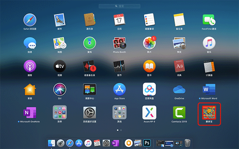The image size is (239, 149).
Task: Open 调度中心 Mission Control
Action: (x=90, y=90)
